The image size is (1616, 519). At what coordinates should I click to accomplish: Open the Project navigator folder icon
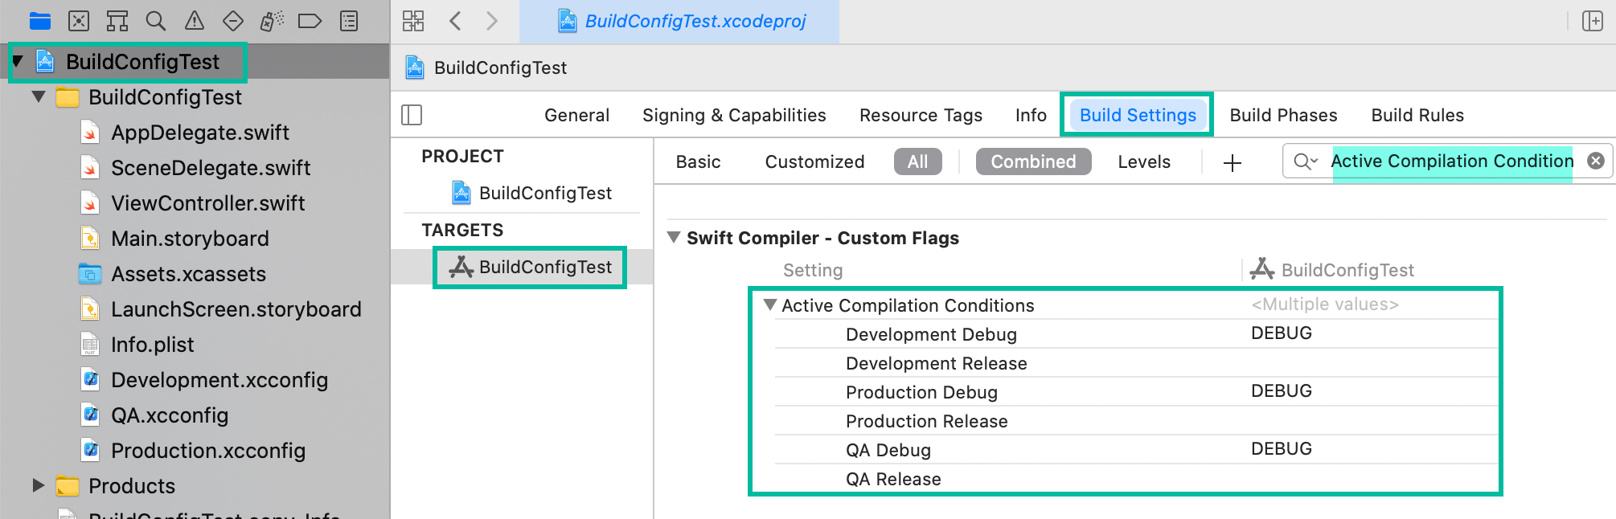[x=39, y=21]
